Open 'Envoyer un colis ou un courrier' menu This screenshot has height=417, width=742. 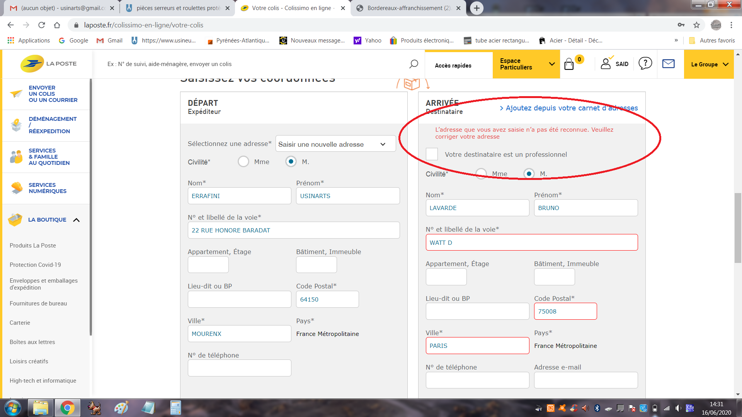[x=46, y=94]
